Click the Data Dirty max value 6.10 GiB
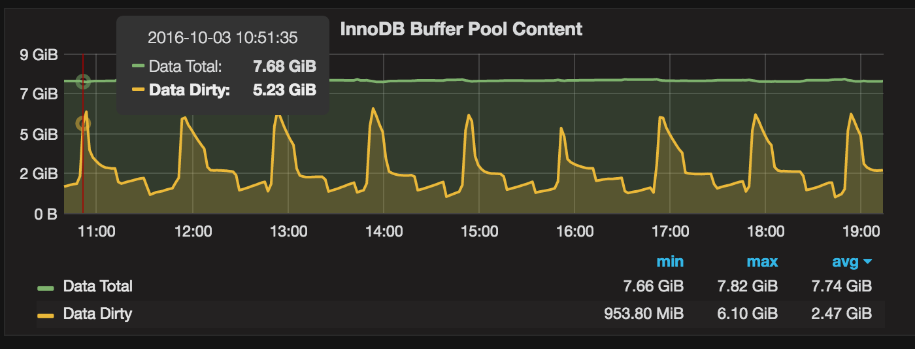915x349 pixels. tap(756, 314)
